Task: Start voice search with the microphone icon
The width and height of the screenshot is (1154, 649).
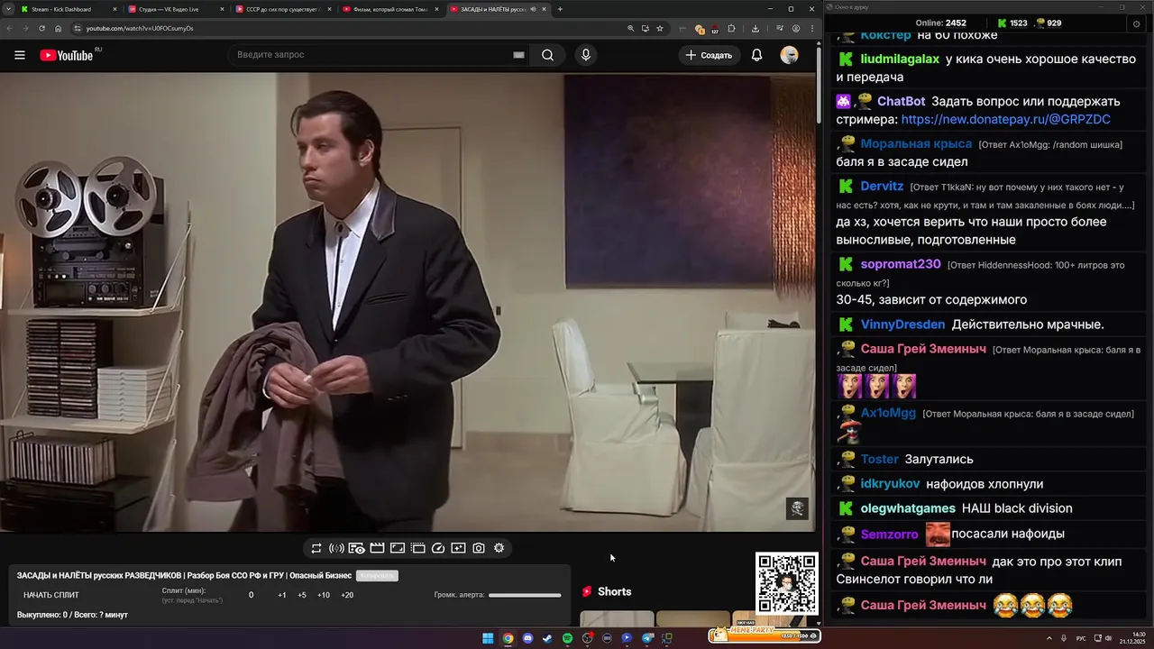Action: (586, 55)
